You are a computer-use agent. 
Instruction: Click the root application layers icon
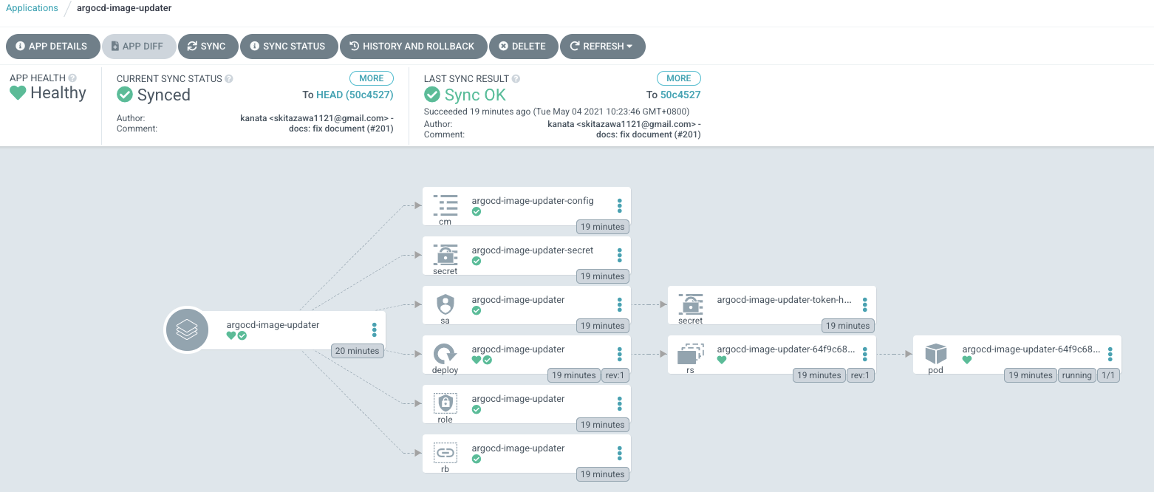[187, 329]
